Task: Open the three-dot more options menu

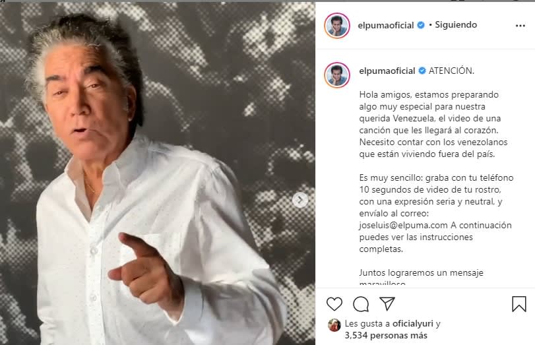Action: (520, 26)
